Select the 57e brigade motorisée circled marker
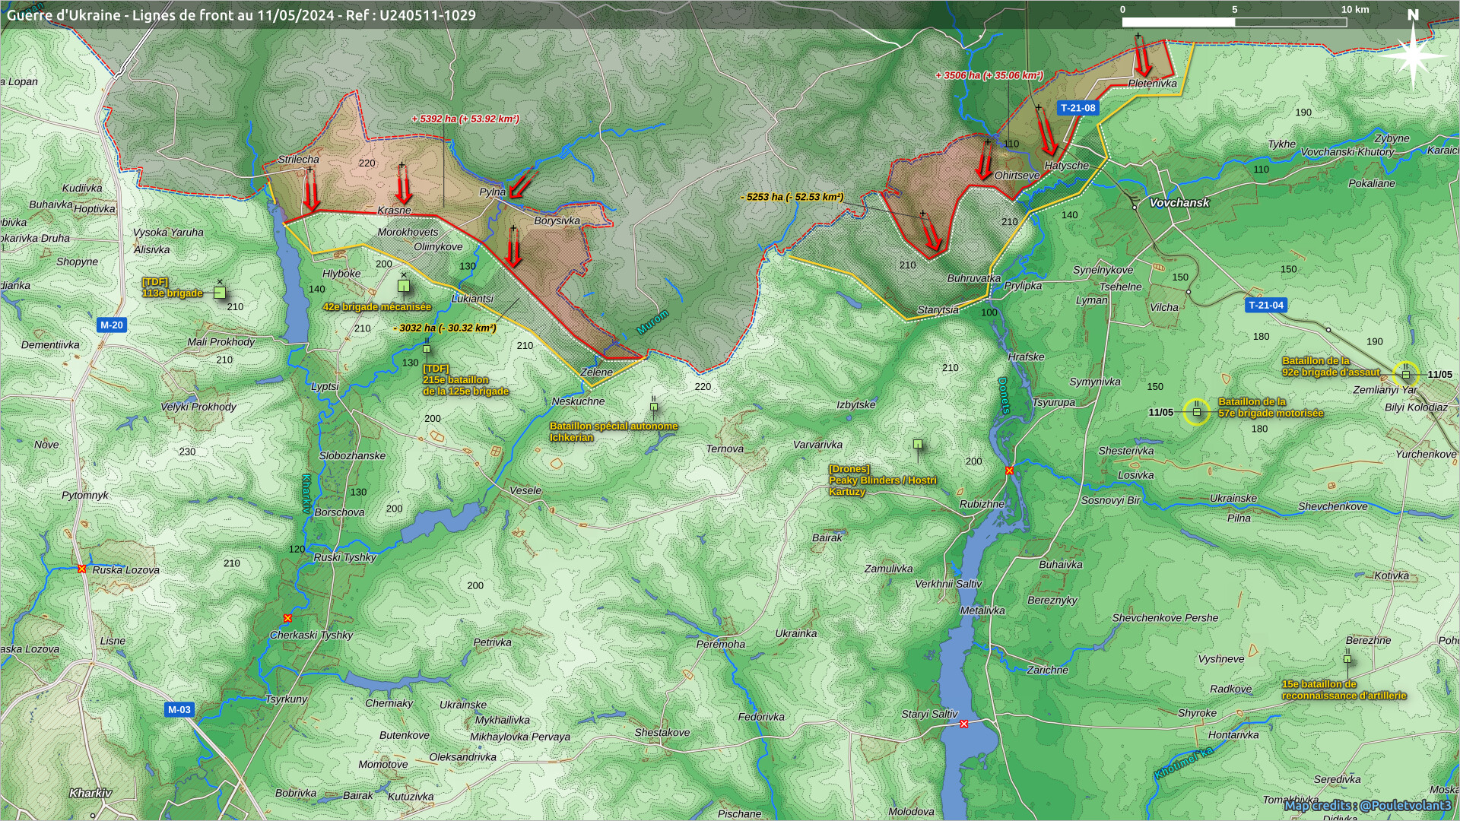The height and width of the screenshot is (821, 1460). [x=1196, y=412]
